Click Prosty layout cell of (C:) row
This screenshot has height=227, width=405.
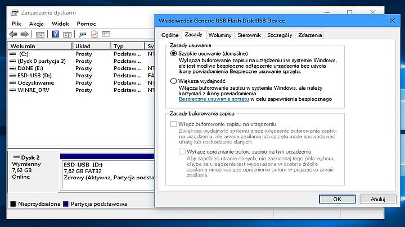click(x=84, y=54)
